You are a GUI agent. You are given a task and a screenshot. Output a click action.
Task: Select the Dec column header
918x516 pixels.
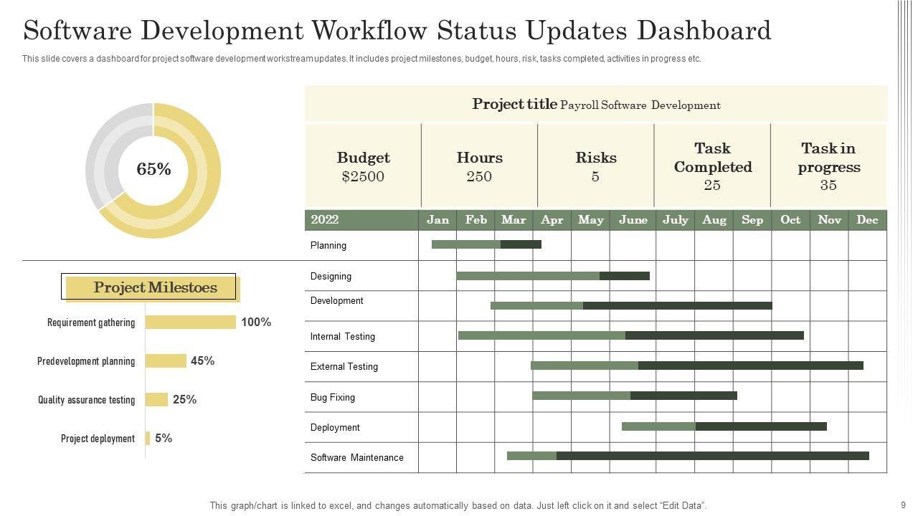click(867, 220)
